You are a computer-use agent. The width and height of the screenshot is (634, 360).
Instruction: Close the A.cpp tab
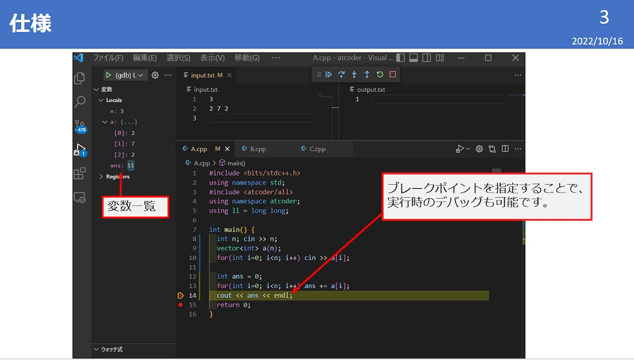[x=227, y=149]
